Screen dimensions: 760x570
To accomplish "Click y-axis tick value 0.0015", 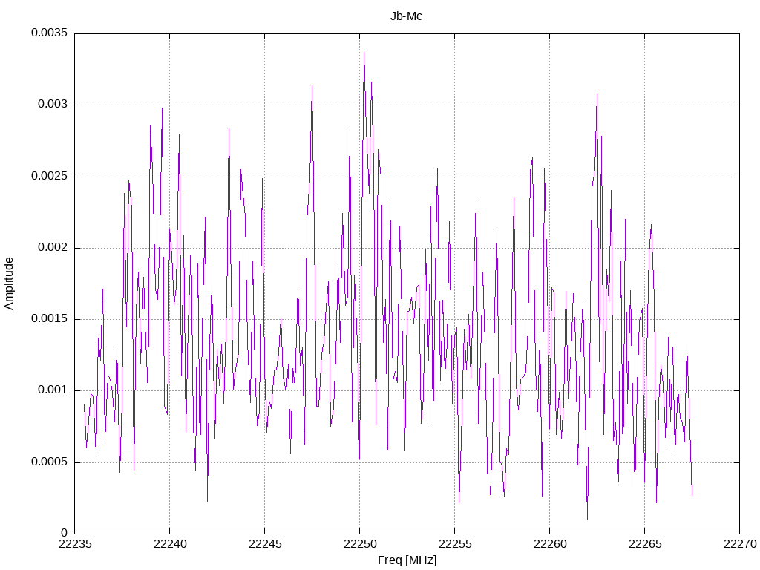I will coord(50,318).
